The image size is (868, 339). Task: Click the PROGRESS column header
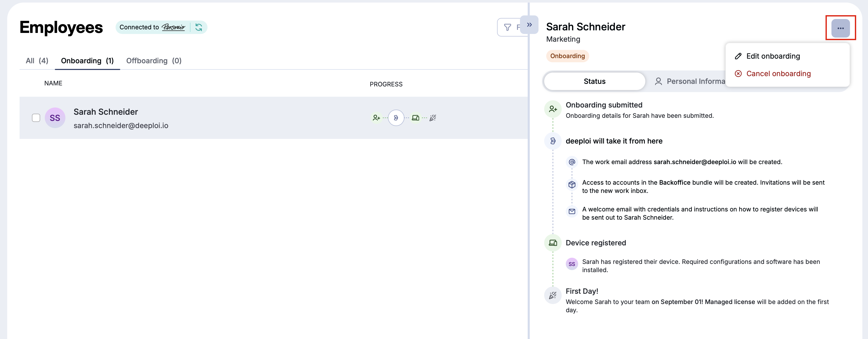click(x=386, y=84)
